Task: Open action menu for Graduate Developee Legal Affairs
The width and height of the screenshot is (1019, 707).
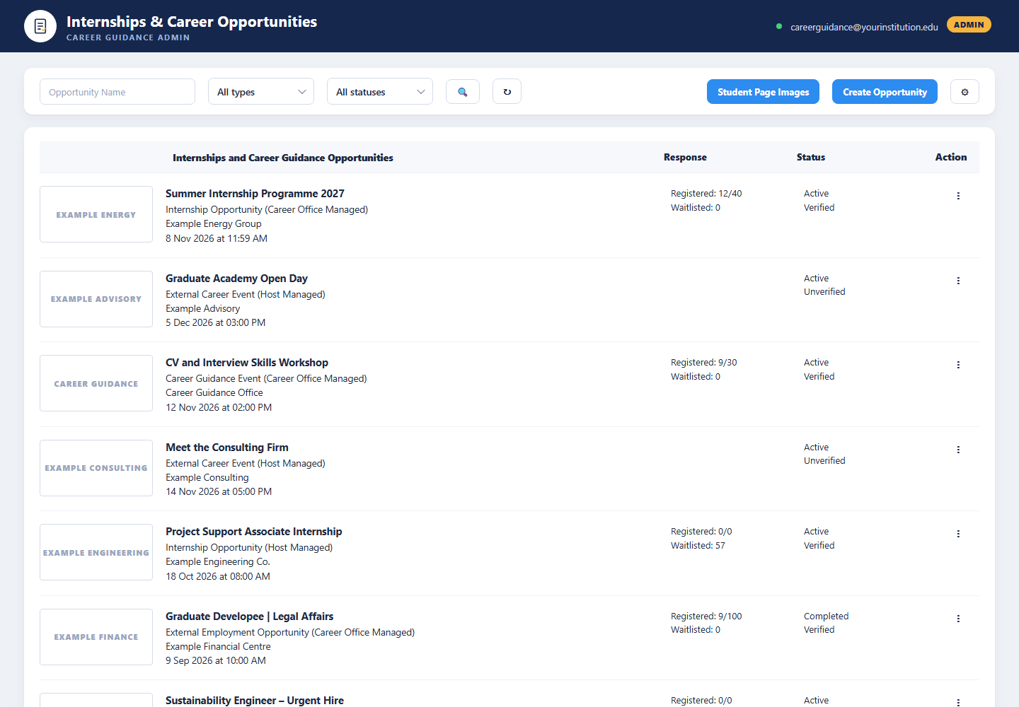Action: pyautogui.click(x=958, y=619)
